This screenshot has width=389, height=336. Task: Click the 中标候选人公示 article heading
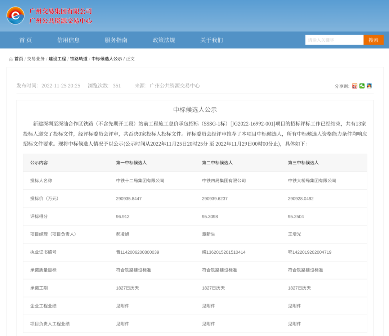click(195, 109)
